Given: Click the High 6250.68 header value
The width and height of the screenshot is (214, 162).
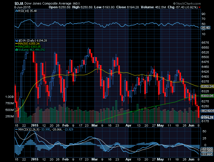Looking at the screenshot, I should click(82, 7).
